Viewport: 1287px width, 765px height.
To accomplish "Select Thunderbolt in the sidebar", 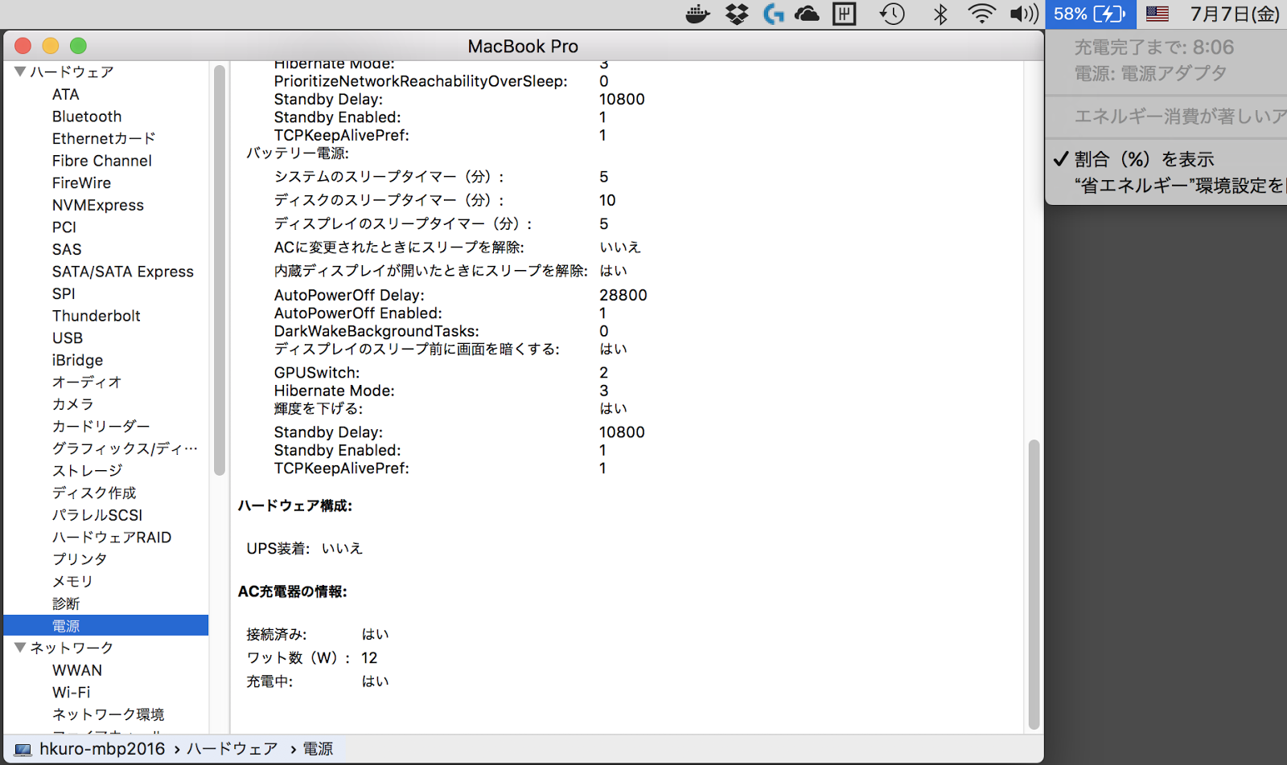I will coord(96,316).
